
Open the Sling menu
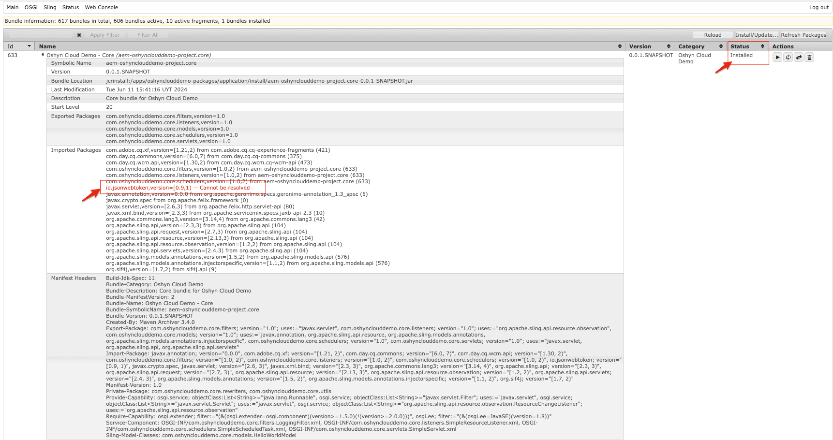click(50, 7)
